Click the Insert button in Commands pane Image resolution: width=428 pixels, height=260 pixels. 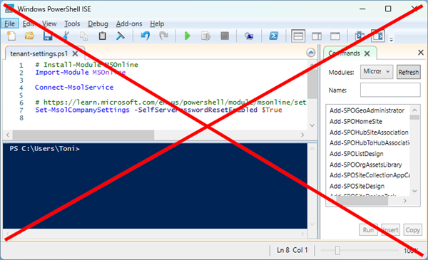(391, 230)
